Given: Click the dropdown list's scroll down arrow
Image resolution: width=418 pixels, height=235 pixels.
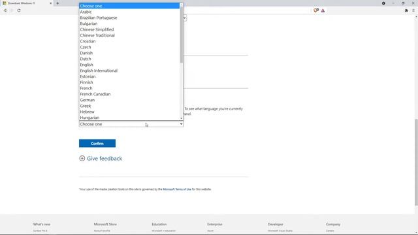Looking at the screenshot, I should [x=182, y=118].
